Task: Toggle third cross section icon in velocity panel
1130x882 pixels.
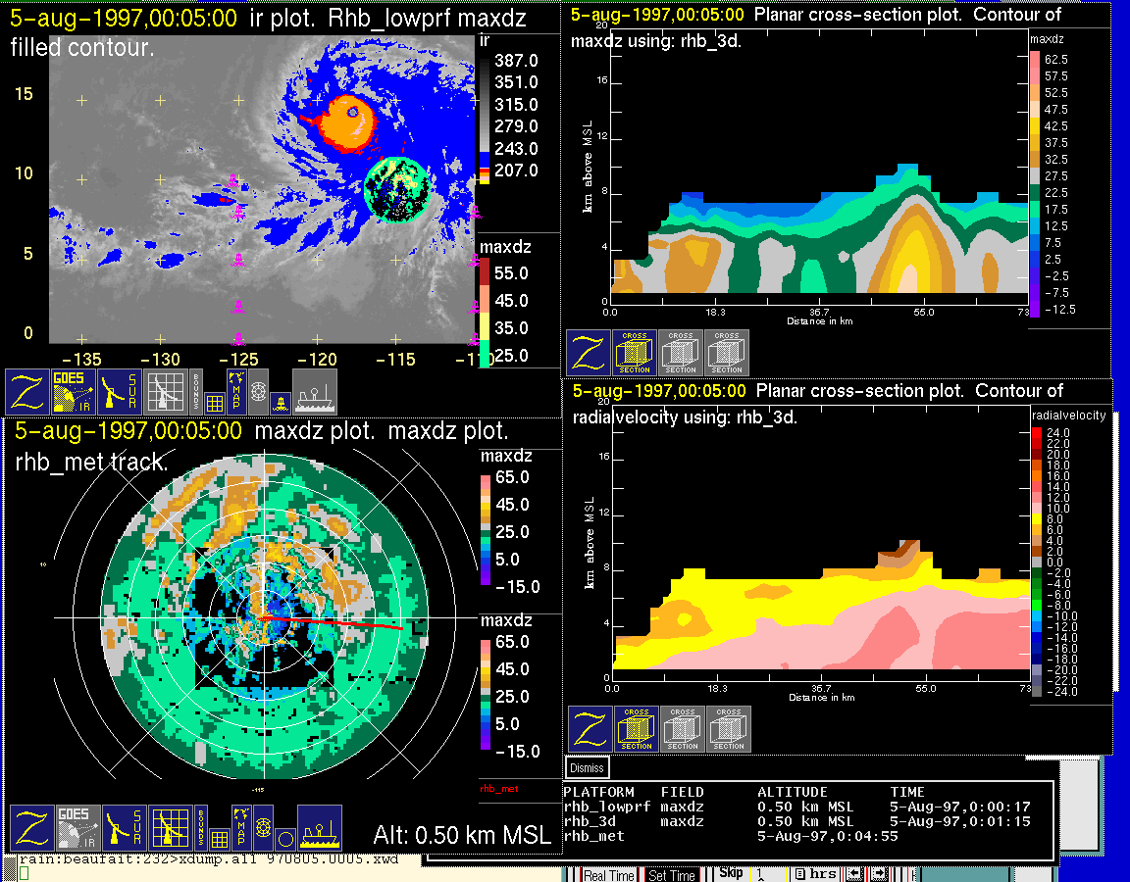Action: click(729, 729)
